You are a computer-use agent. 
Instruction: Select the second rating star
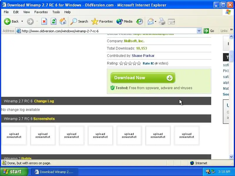click(126, 63)
